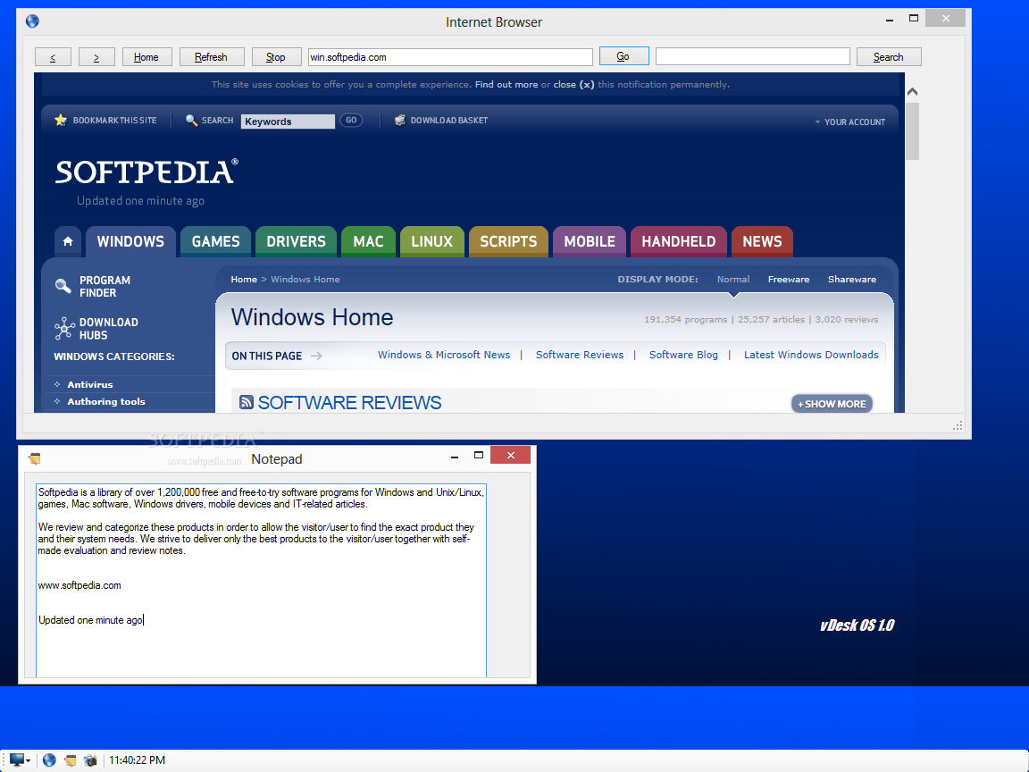Open the LINUX tab
The width and height of the screenshot is (1029, 772).
[431, 241]
